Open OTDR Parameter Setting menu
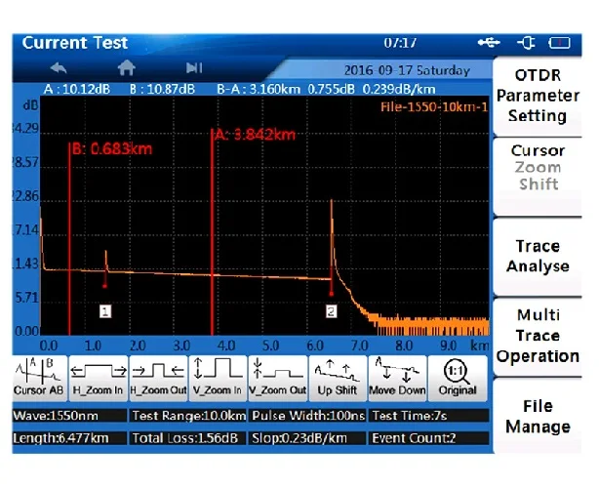 click(538, 97)
